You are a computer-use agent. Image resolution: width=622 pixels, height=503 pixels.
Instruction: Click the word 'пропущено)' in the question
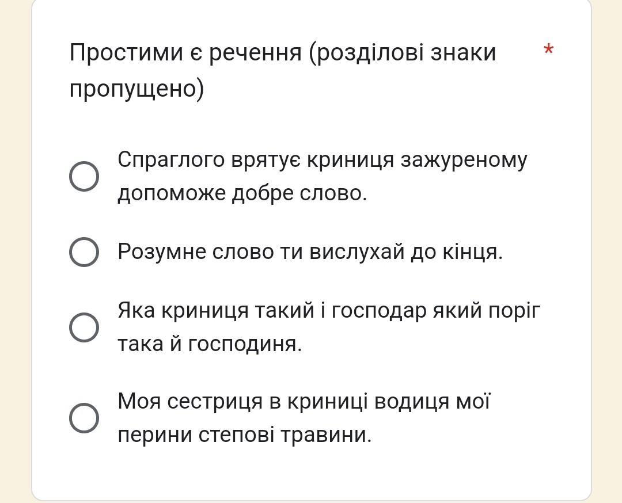tap(136, 89)
